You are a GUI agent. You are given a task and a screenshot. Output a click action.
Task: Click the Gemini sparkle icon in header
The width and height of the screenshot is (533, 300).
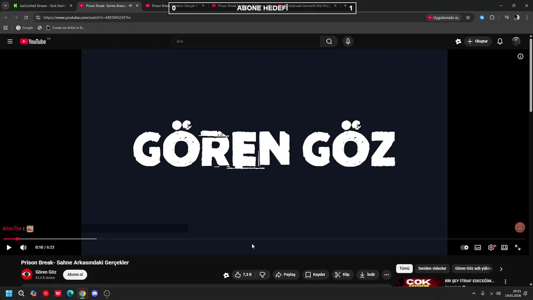coord(458,41)
